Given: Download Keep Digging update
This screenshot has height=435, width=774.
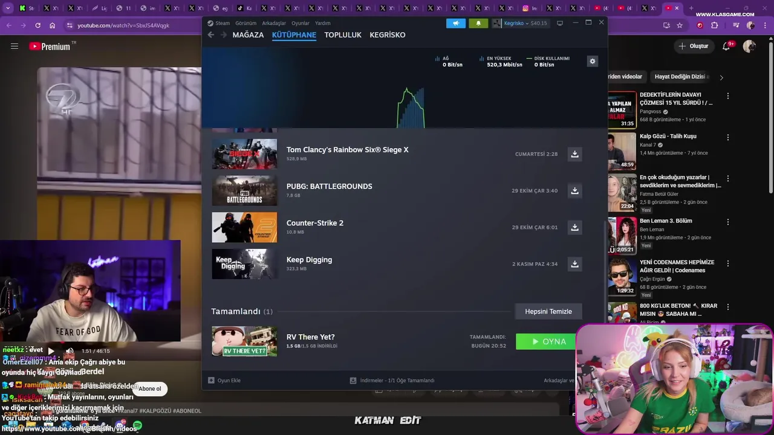Looking at the screenshot, I should pyautogui.click(x=574, y=264).
